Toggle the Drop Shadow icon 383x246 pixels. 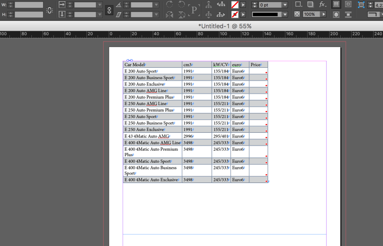click(310, 4)
